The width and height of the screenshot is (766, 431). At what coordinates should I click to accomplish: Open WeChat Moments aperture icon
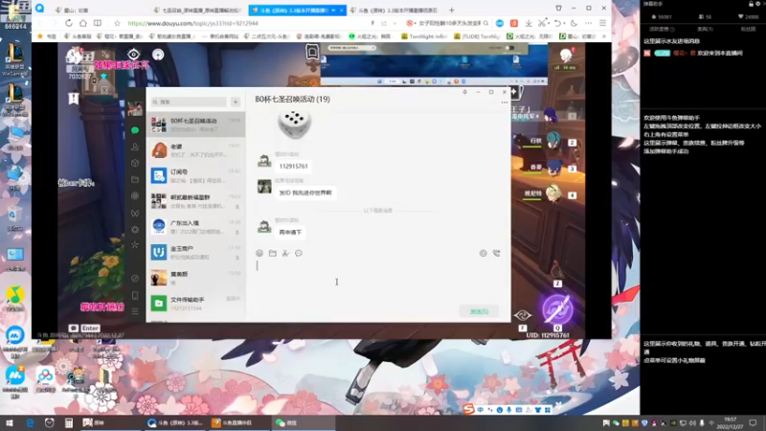pos(135,196)
